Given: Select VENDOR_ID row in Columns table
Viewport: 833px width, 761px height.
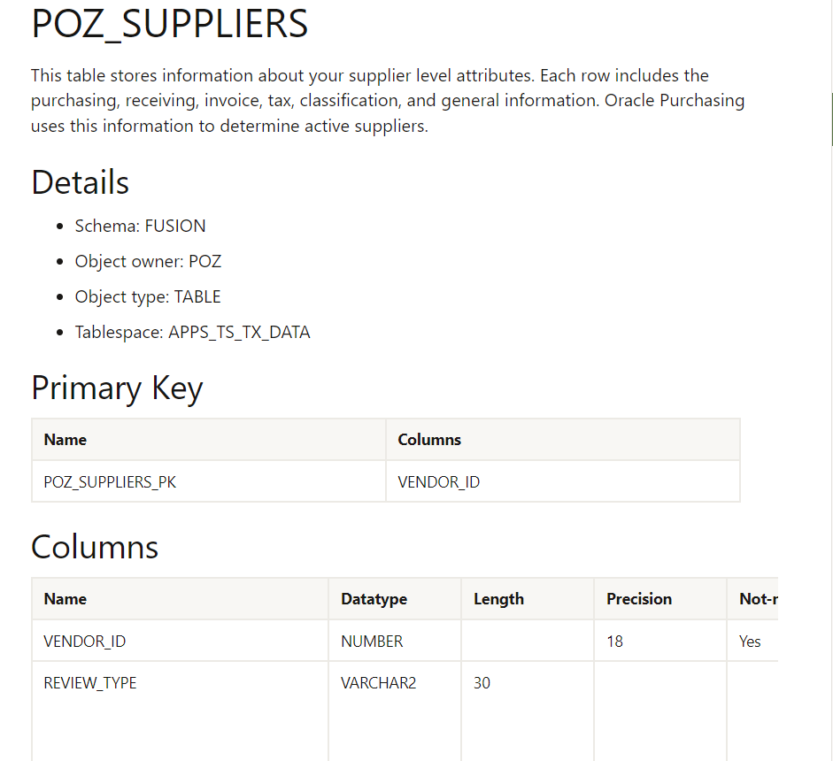Looking at the screenshot, I should (x=405, y=641).
